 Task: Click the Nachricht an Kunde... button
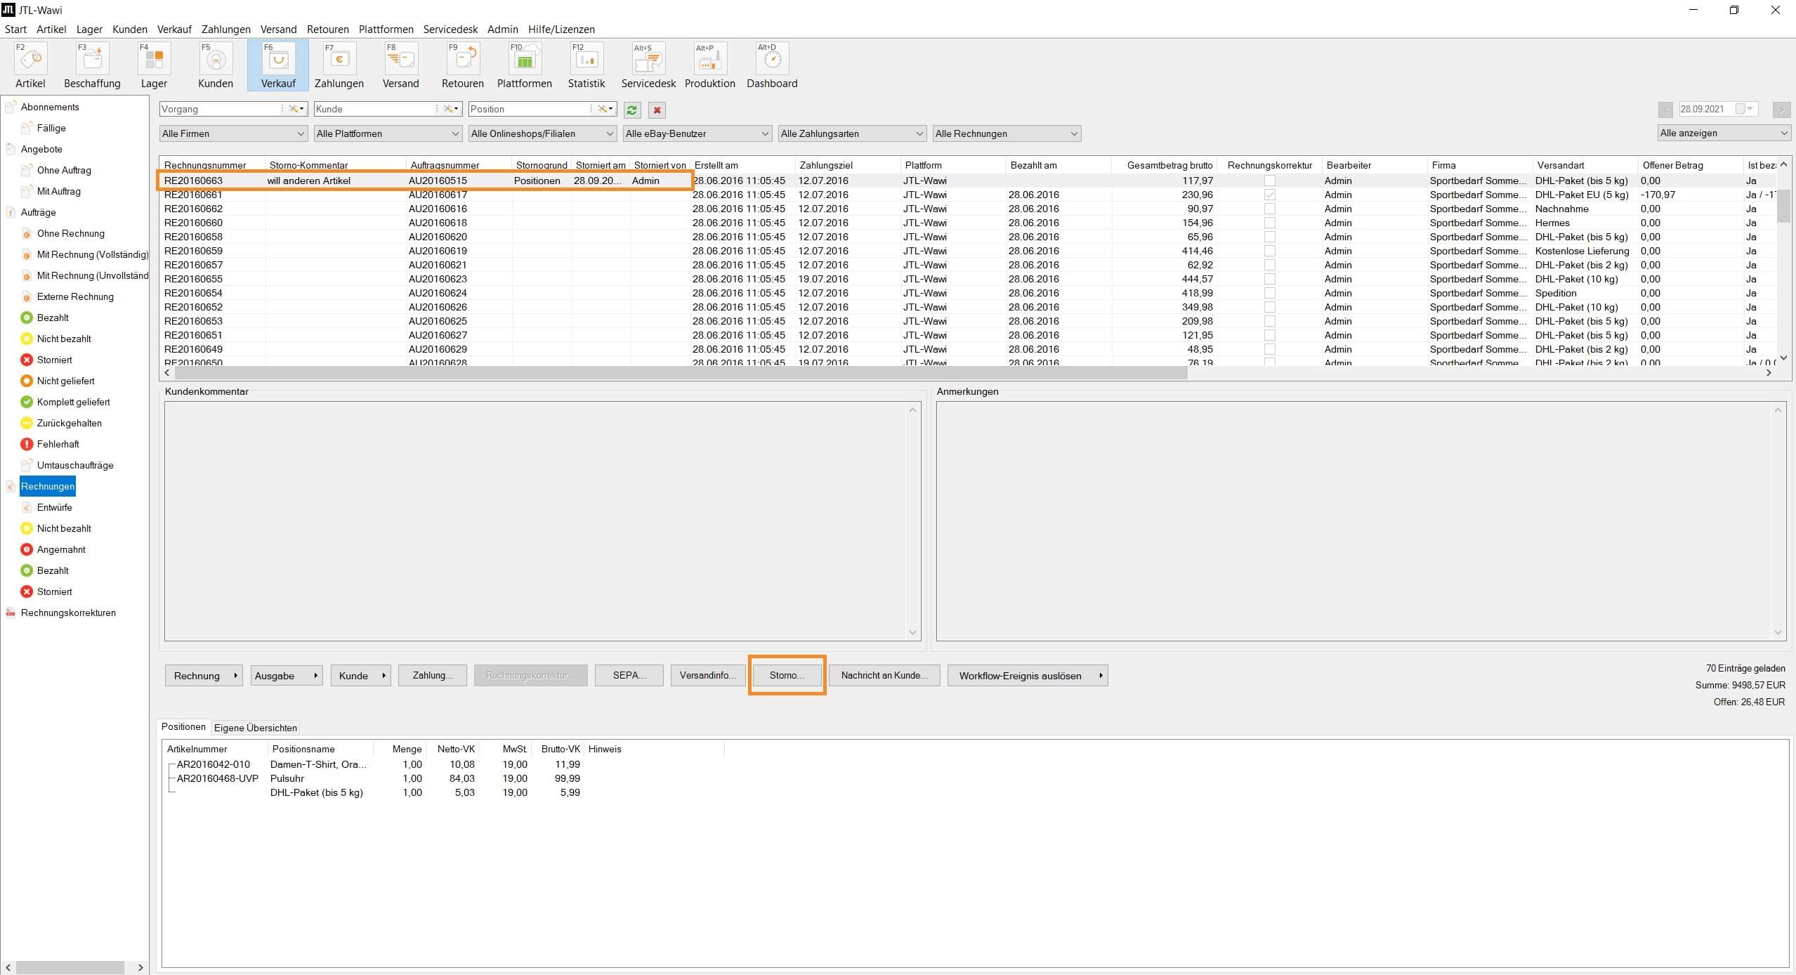(884, 676)
